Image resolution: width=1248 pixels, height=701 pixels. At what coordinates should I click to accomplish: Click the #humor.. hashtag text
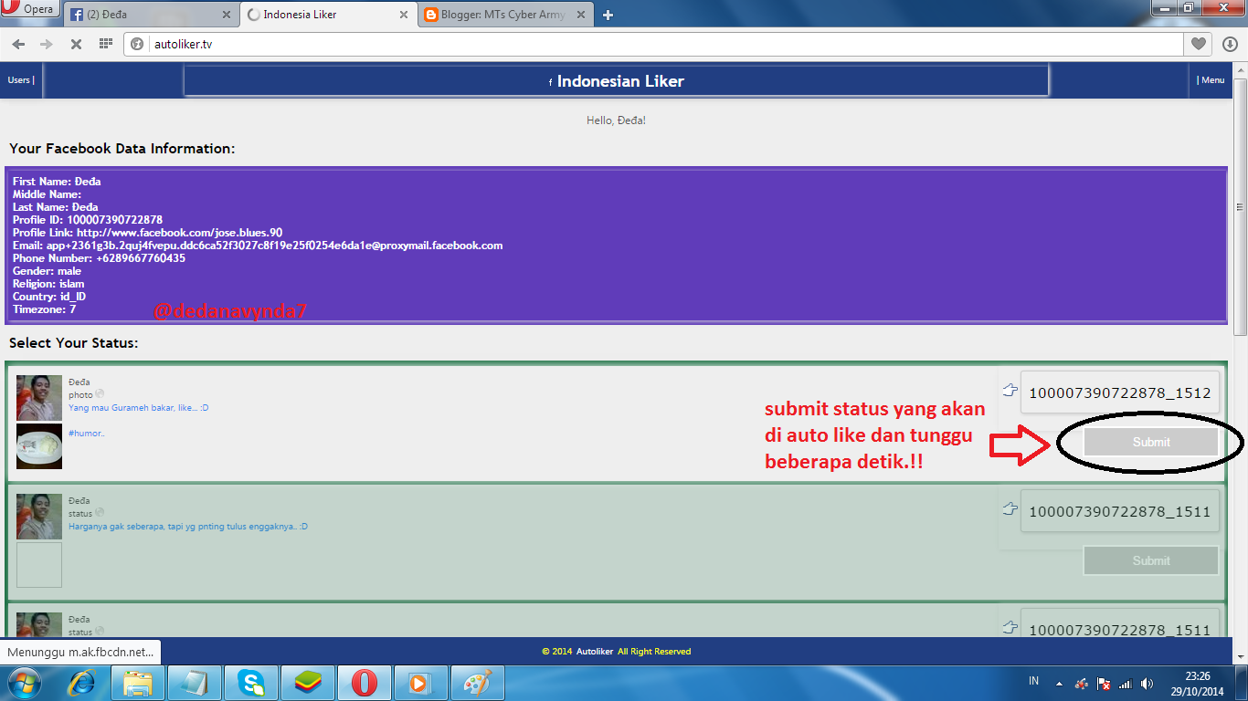[x=87, y=434]
